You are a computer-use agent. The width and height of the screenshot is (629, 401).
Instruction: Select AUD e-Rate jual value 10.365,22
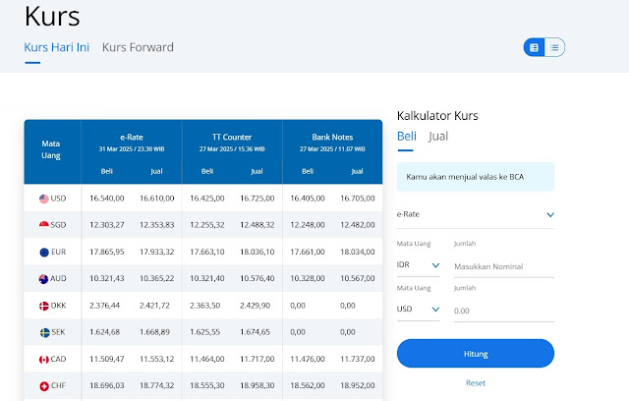point(157,278)
